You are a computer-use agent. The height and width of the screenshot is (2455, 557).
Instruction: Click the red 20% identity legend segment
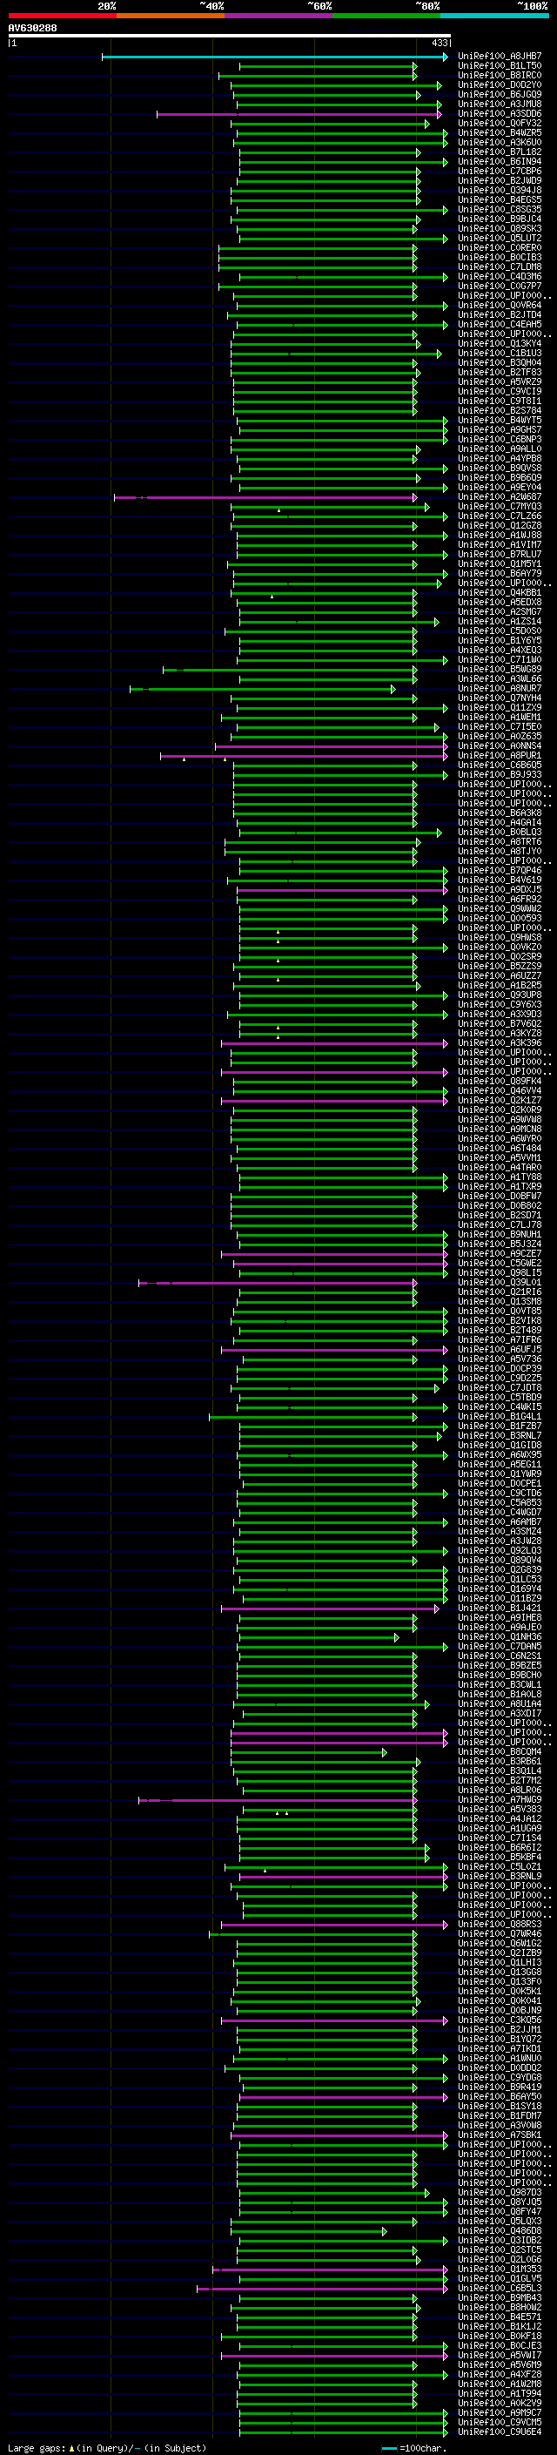(x=62, y=17)
